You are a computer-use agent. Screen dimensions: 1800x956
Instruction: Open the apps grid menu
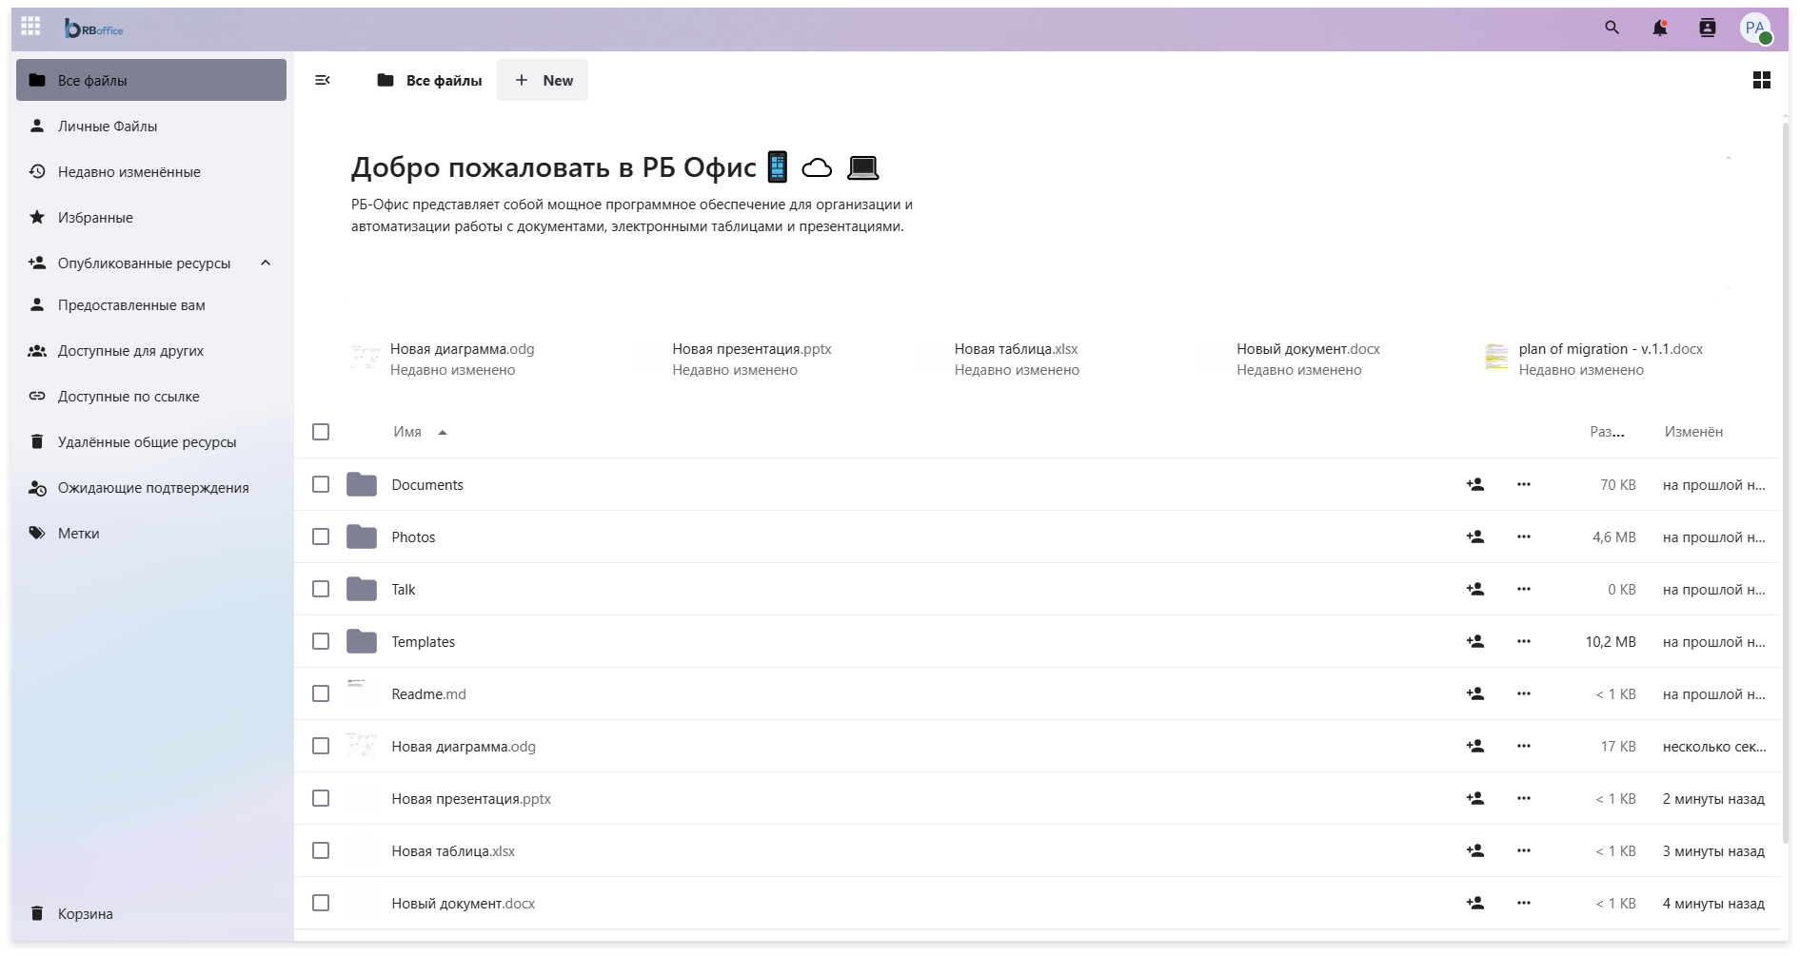pyautogui.click(x=30, y=28)
